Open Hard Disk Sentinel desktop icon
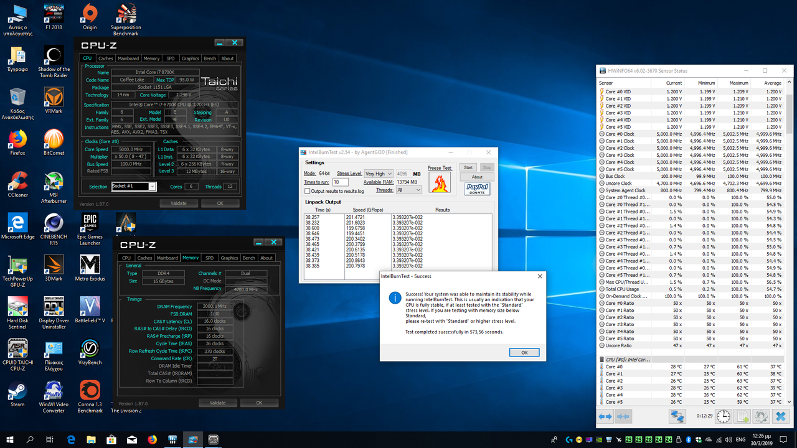 17,312
